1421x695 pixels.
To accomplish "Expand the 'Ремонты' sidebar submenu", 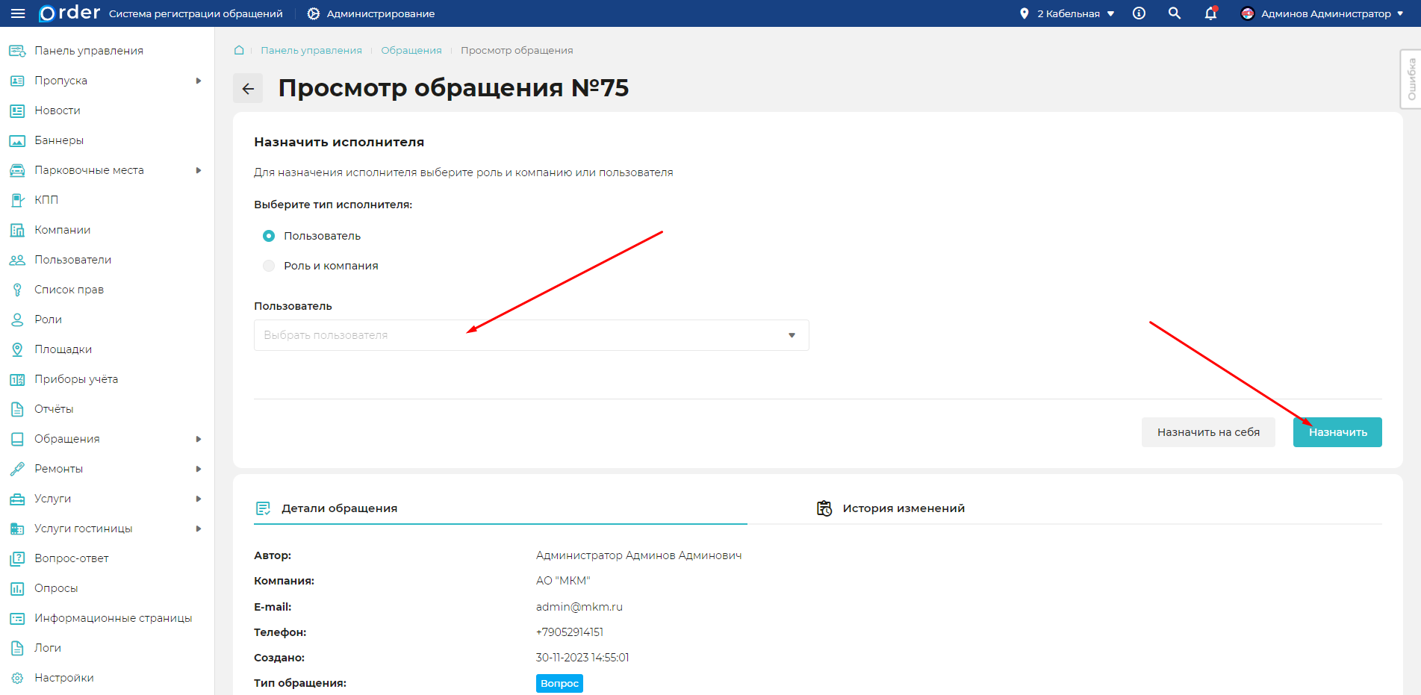I will click(x=198, y=469).
